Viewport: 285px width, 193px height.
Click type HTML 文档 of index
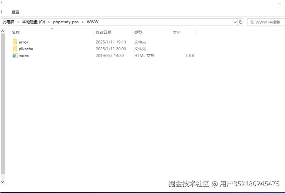(144, 55)
